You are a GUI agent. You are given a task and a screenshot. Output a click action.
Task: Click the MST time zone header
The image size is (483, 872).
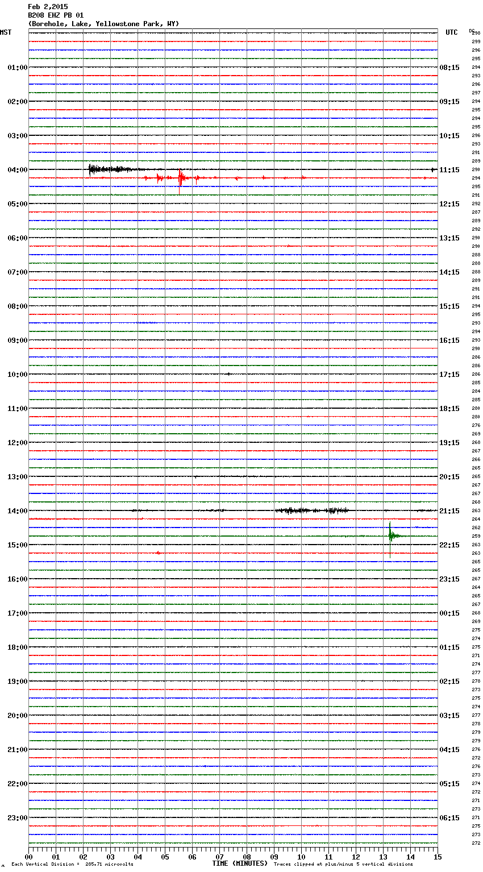(6, 32)
